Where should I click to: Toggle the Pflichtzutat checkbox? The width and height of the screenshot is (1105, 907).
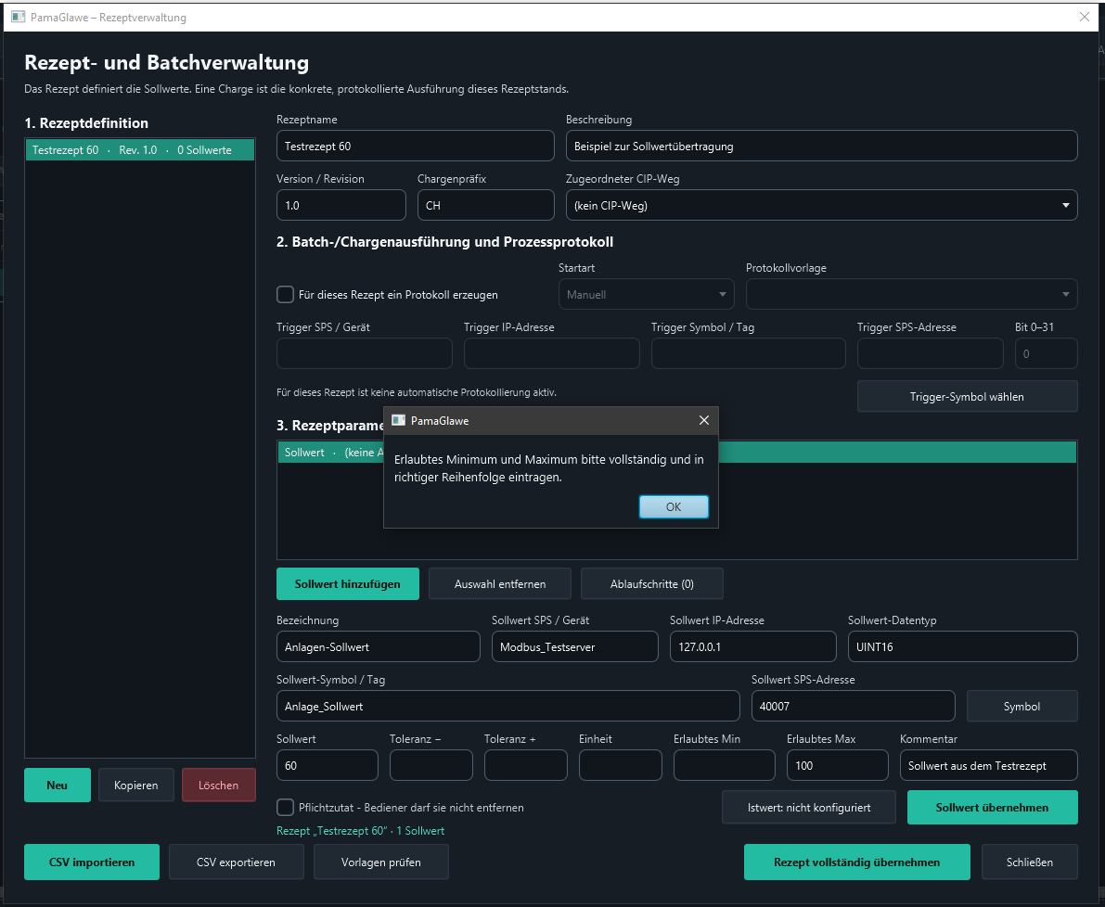coord(286,807)
